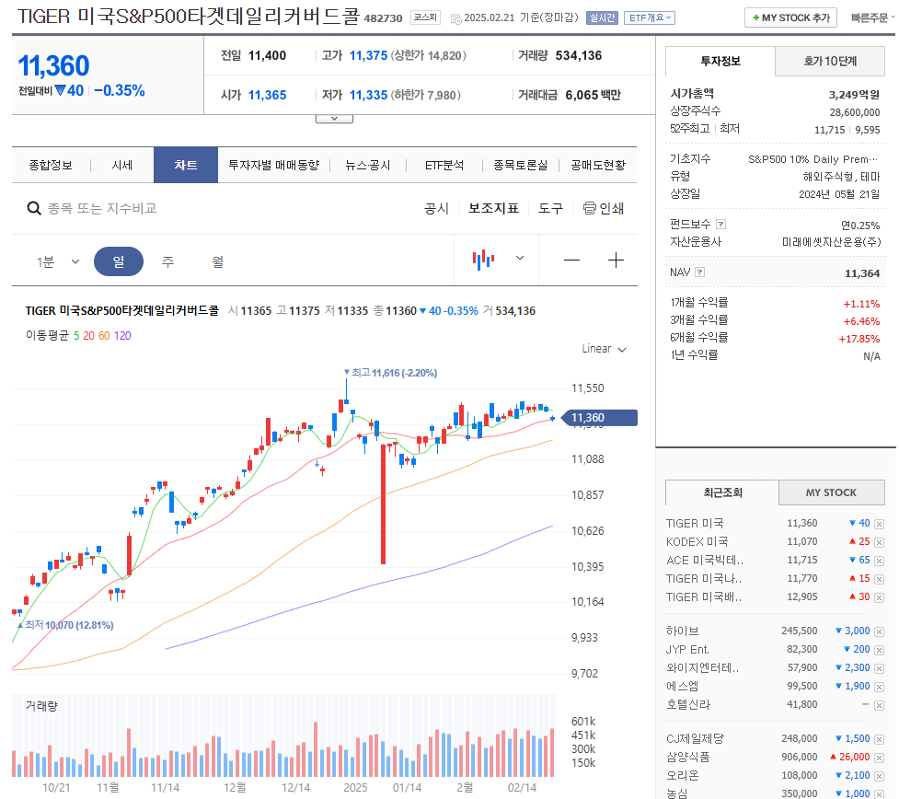The image size is (899, 799).
Task: Open the Linear scale dropdown
Action: point(598,349)
